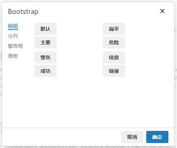The image size is (177, 148).
Task: Insert the 默认 button style
Action: (46, 29)
